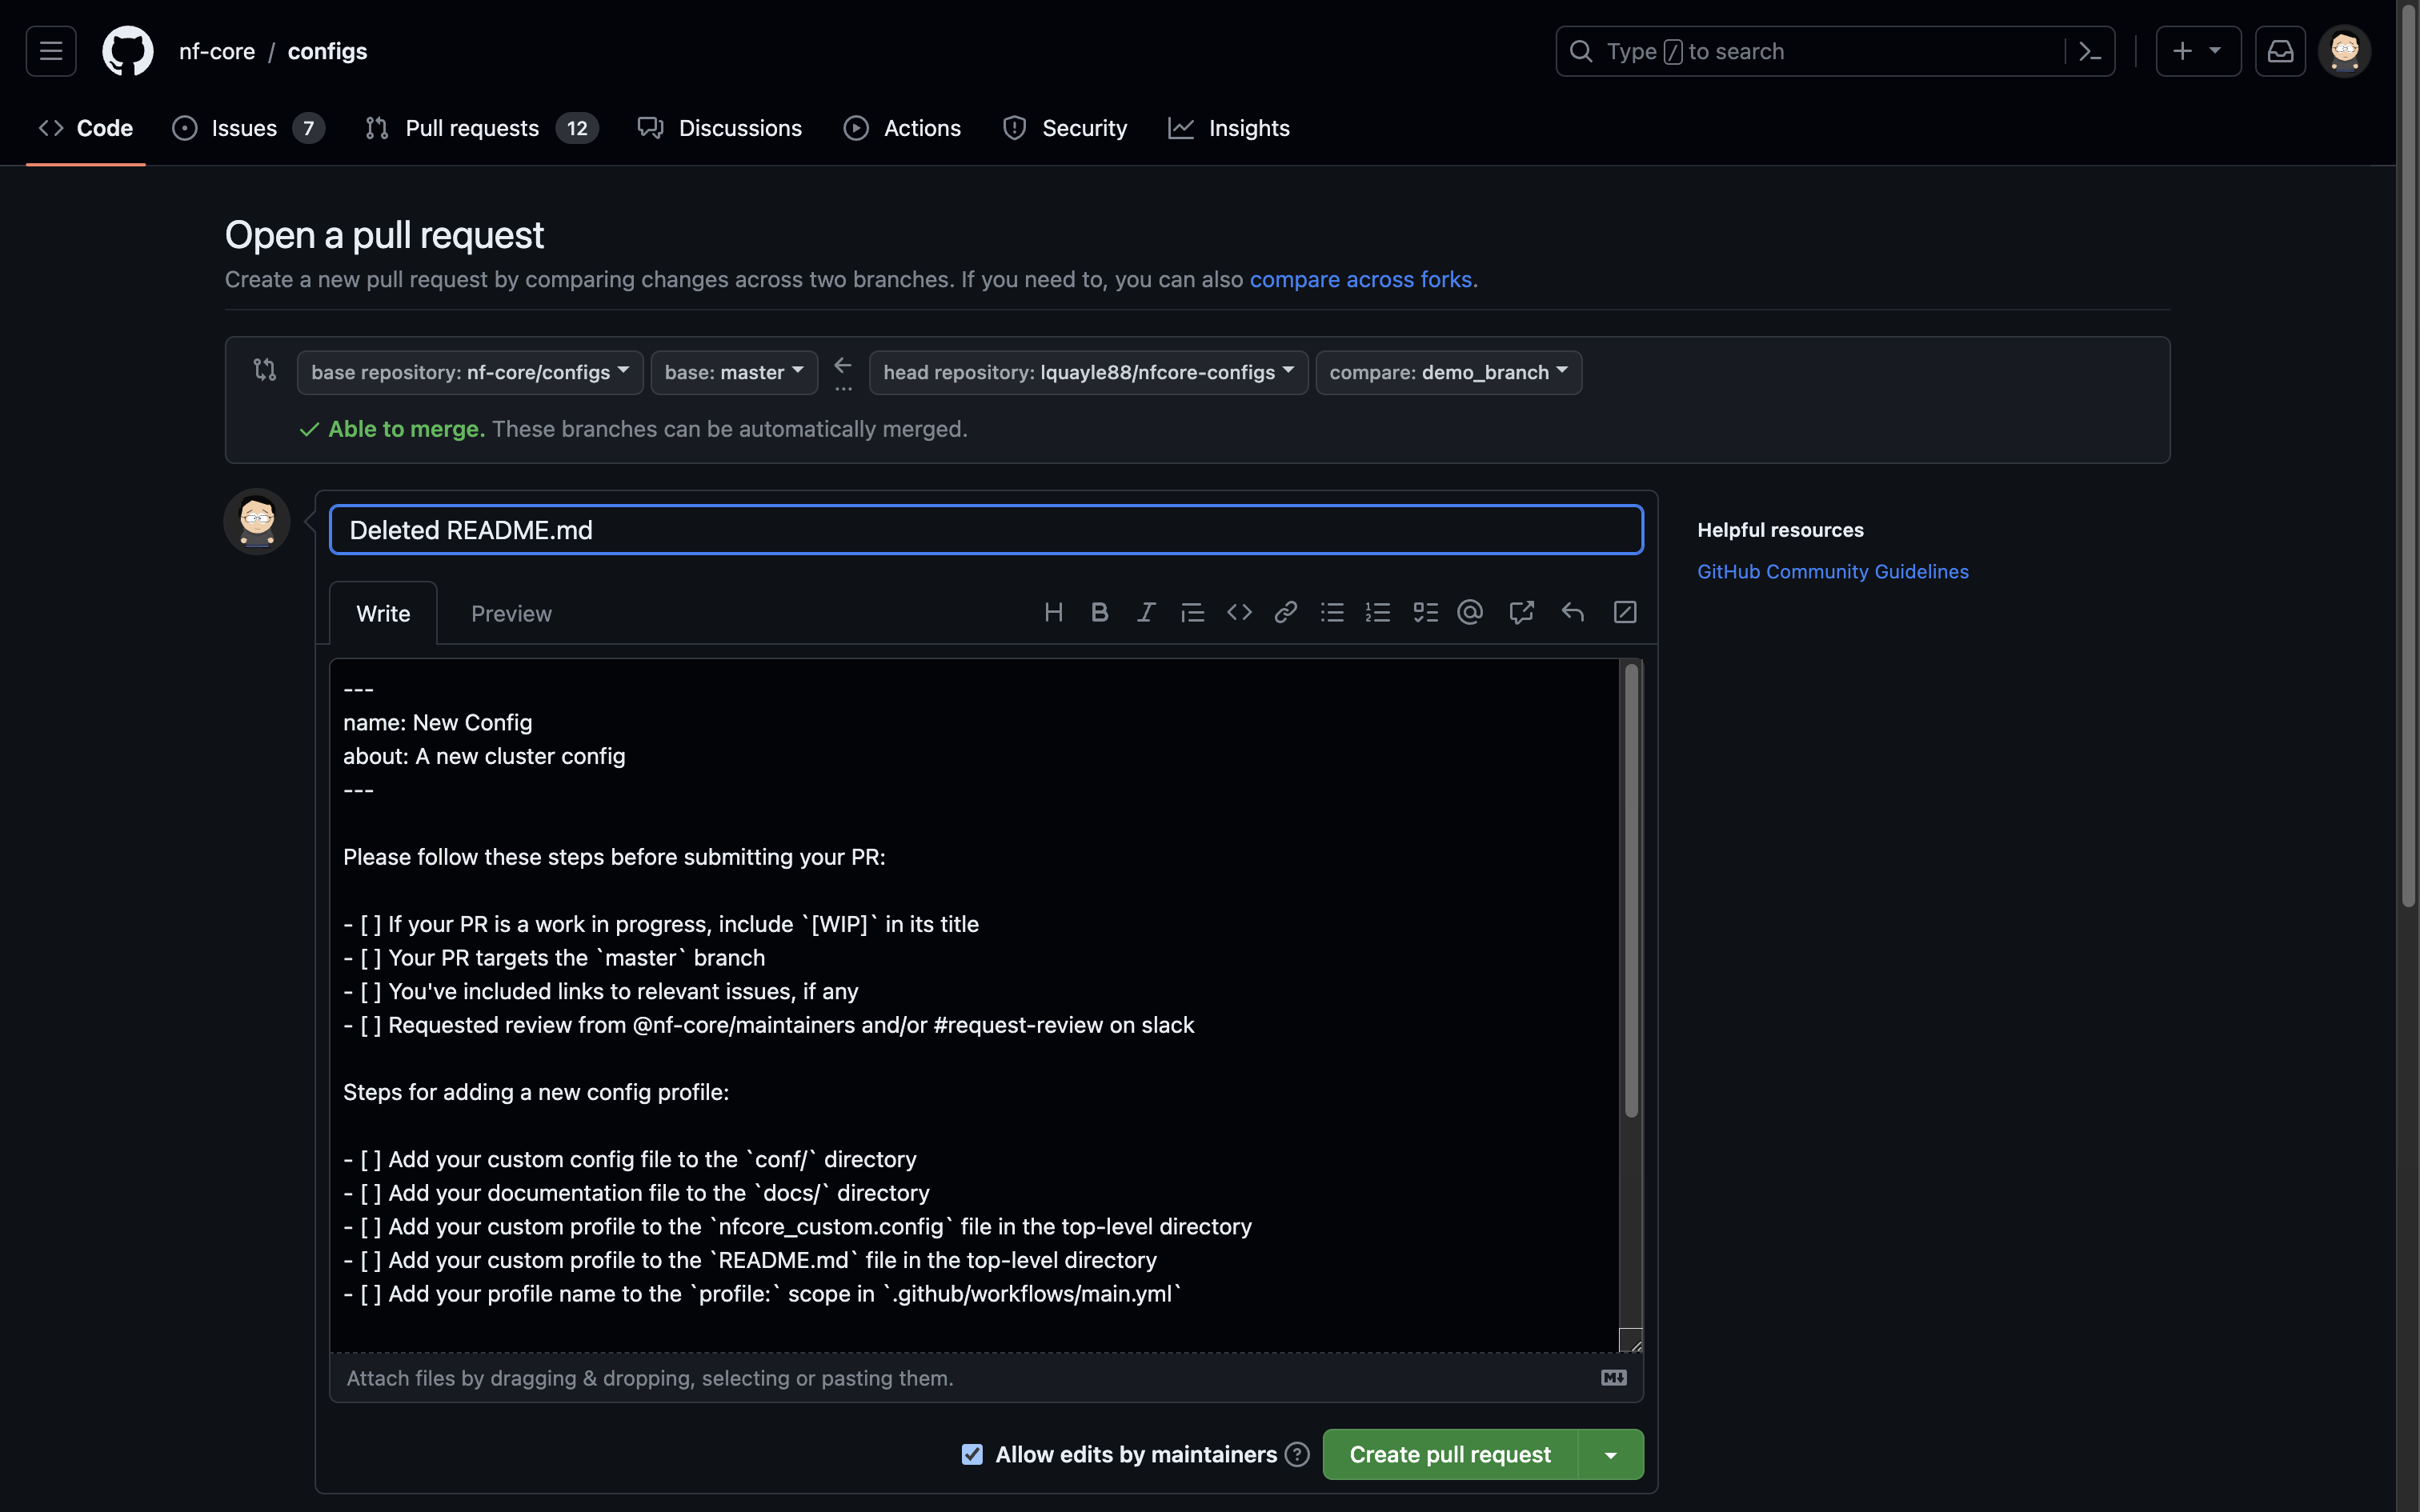Insert code formatting
Image resolution: width=2420 pixels, height=1512 pixels.
point(1239,612)
